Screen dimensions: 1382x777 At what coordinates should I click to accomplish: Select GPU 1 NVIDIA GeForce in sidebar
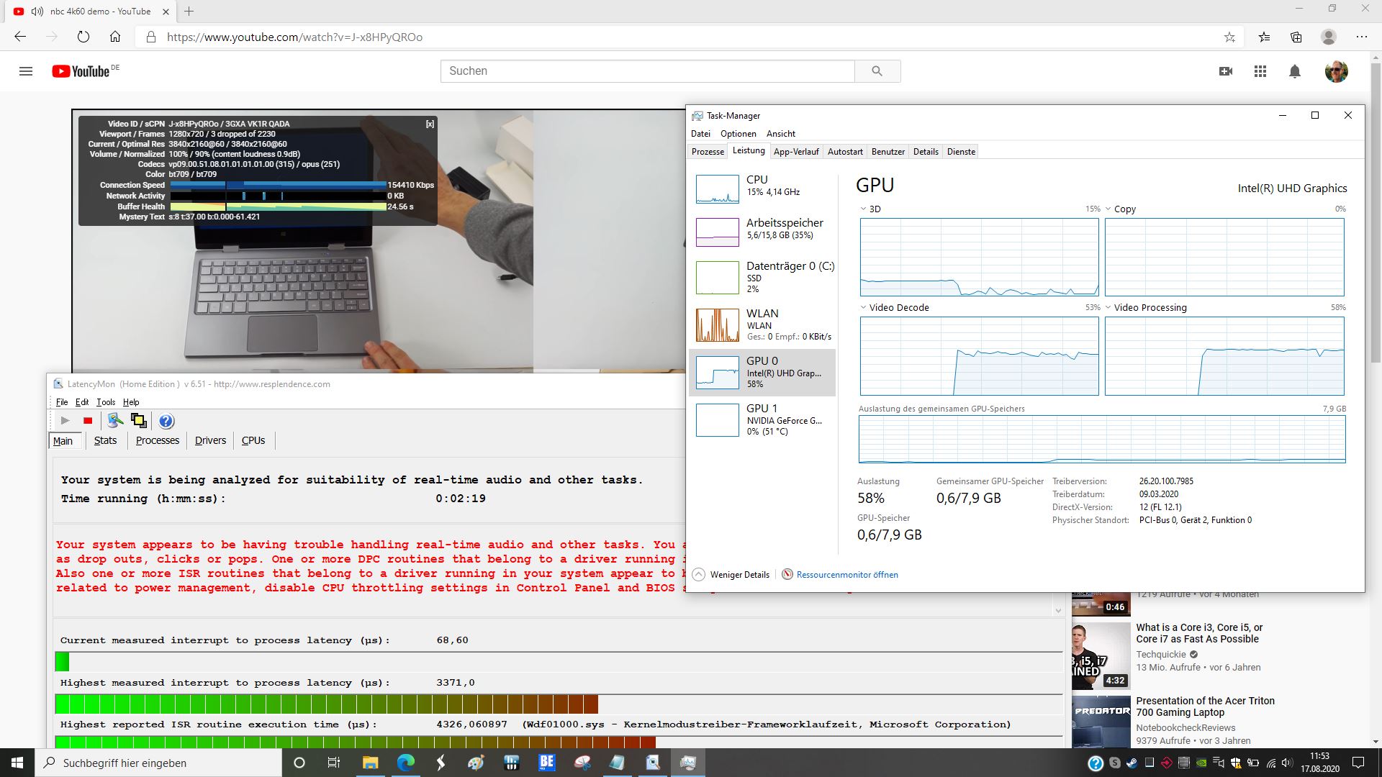click(x=762, y=419)
